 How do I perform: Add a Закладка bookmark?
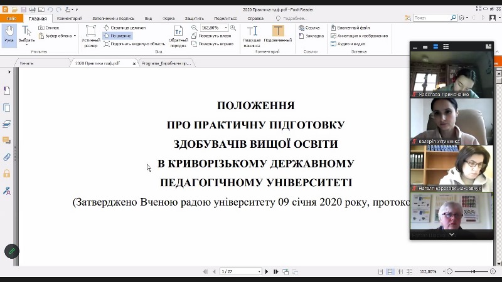pos(311,36)
